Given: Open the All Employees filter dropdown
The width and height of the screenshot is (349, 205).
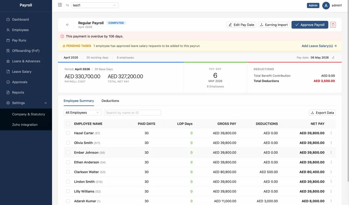Looking at the screenshot, I should (x=83, y=113).
